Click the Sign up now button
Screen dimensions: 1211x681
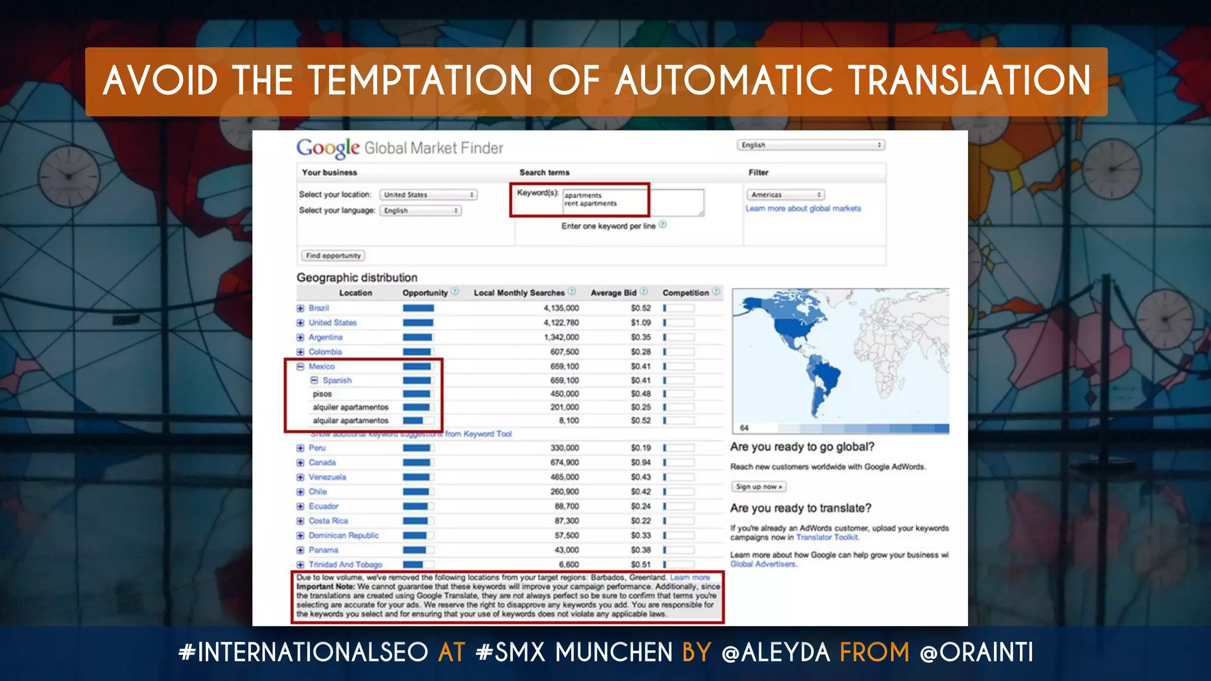pos(759,487)
